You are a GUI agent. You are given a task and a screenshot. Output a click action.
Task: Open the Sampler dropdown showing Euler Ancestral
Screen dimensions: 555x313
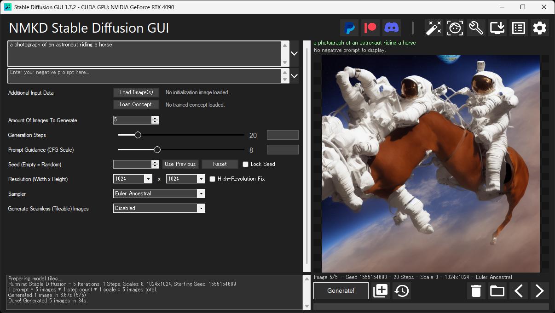(201, 193)
